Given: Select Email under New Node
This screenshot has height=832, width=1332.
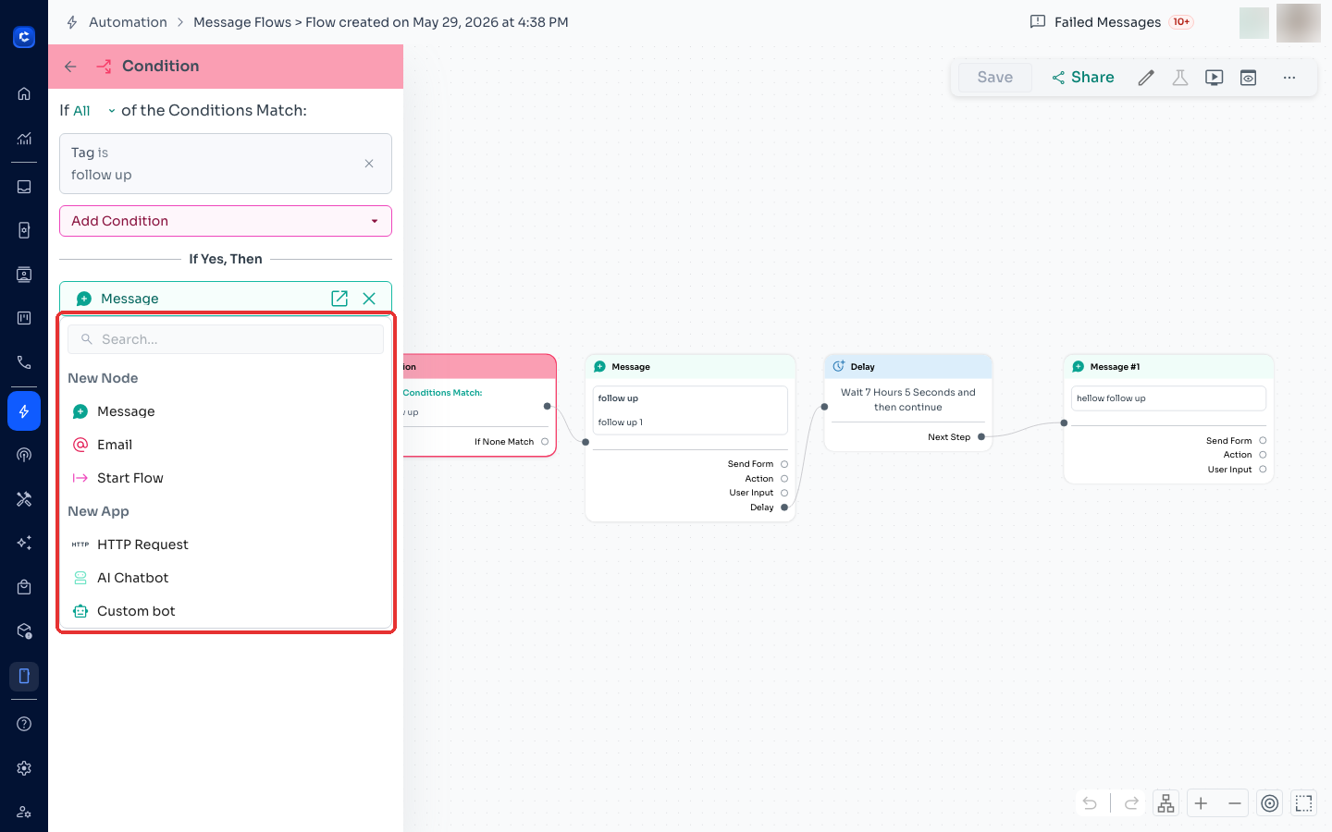Looking at the screenshot, I should (226, 445).
